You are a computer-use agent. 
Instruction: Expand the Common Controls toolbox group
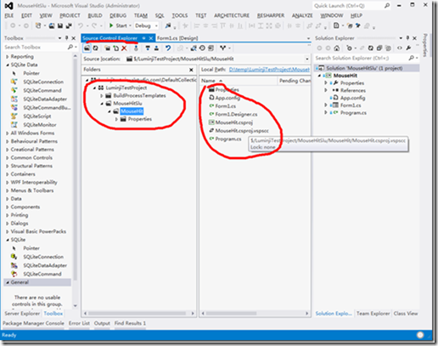click(x=8, y=158)
